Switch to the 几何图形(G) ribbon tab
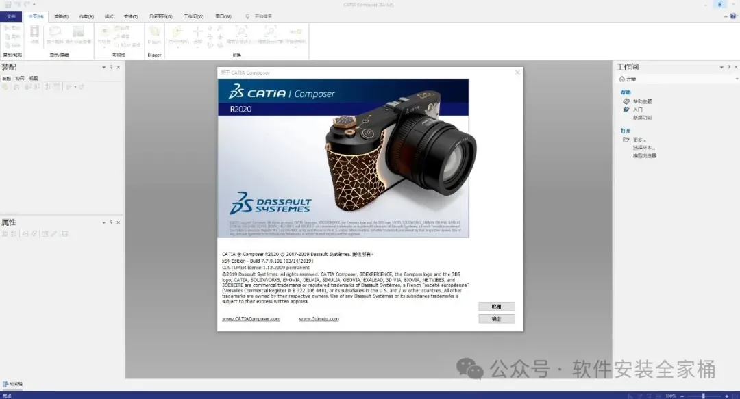 coord(160,16)
